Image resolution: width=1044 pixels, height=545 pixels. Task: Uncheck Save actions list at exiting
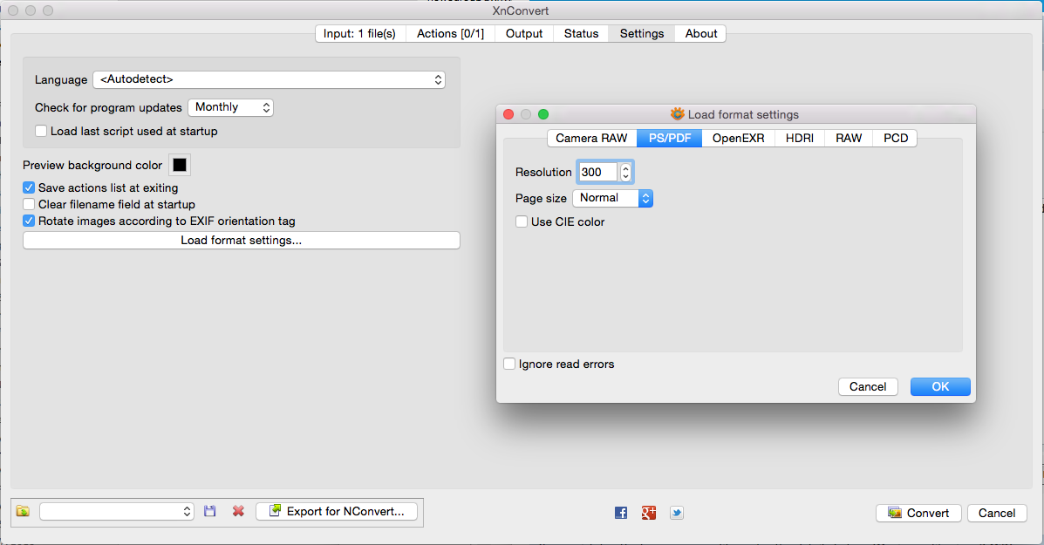pos(29,187)
